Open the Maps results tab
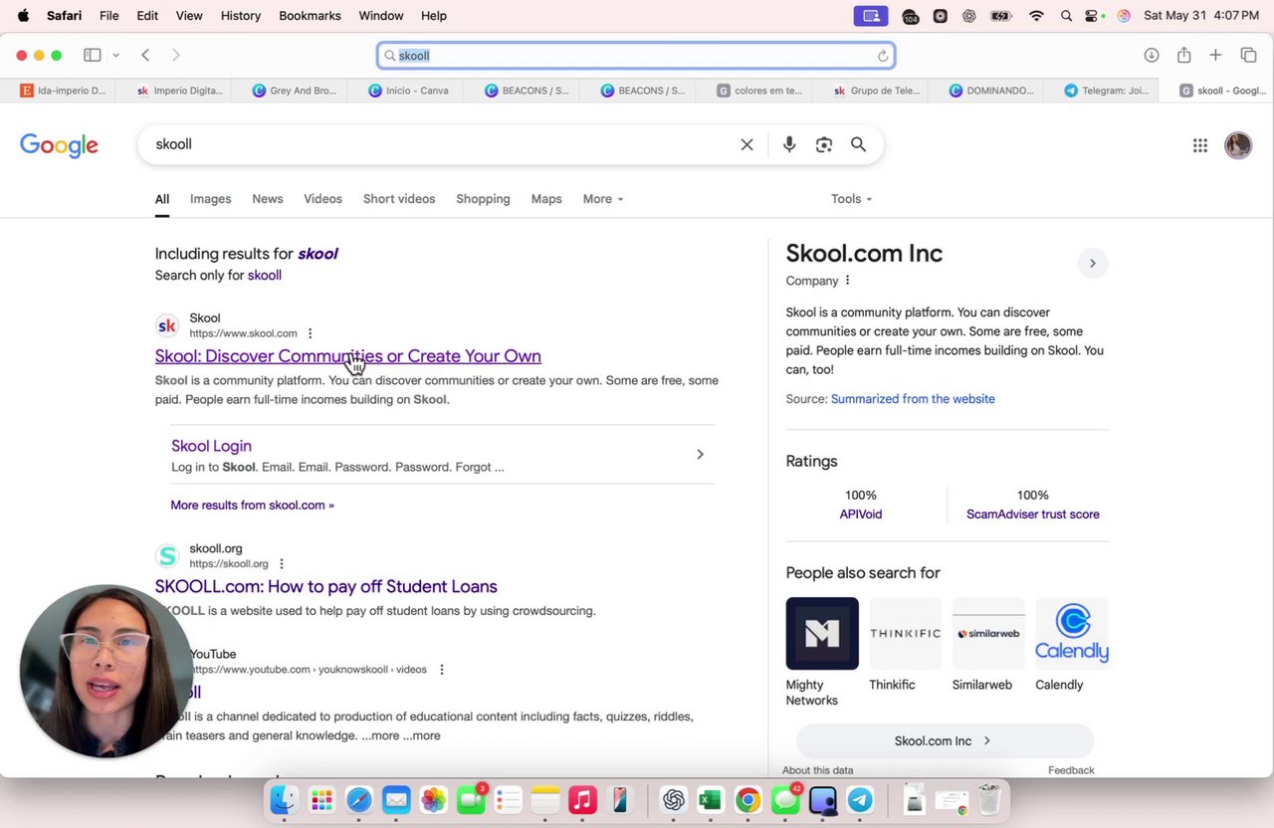This screenshot has width=1274, height=828. (546, 199)
